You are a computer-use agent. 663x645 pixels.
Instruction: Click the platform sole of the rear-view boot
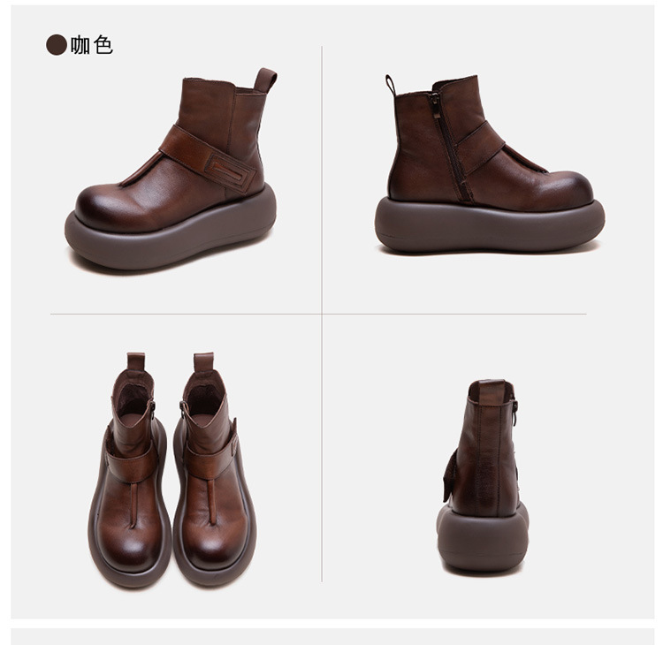[x=483, y=539]
